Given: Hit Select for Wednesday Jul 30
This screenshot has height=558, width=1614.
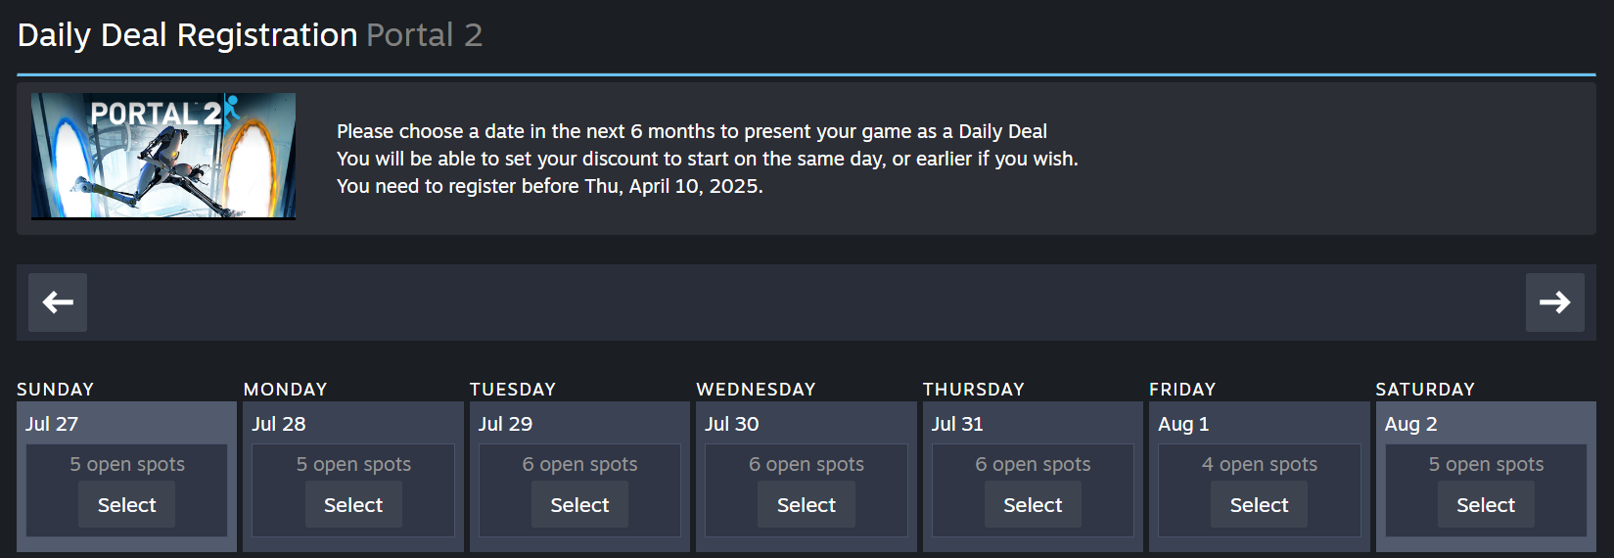Looking at the screenshot, I should [x=807, y=505].
